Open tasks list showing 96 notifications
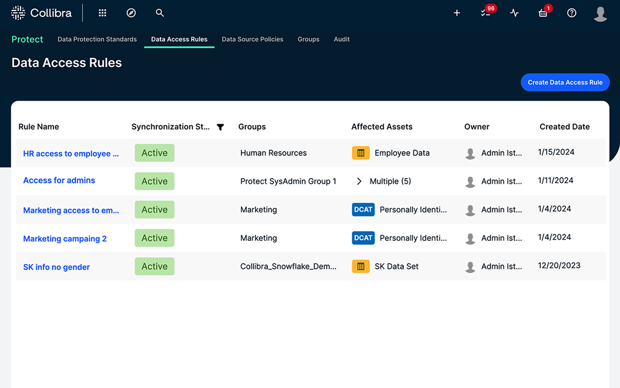 (485, 13)
